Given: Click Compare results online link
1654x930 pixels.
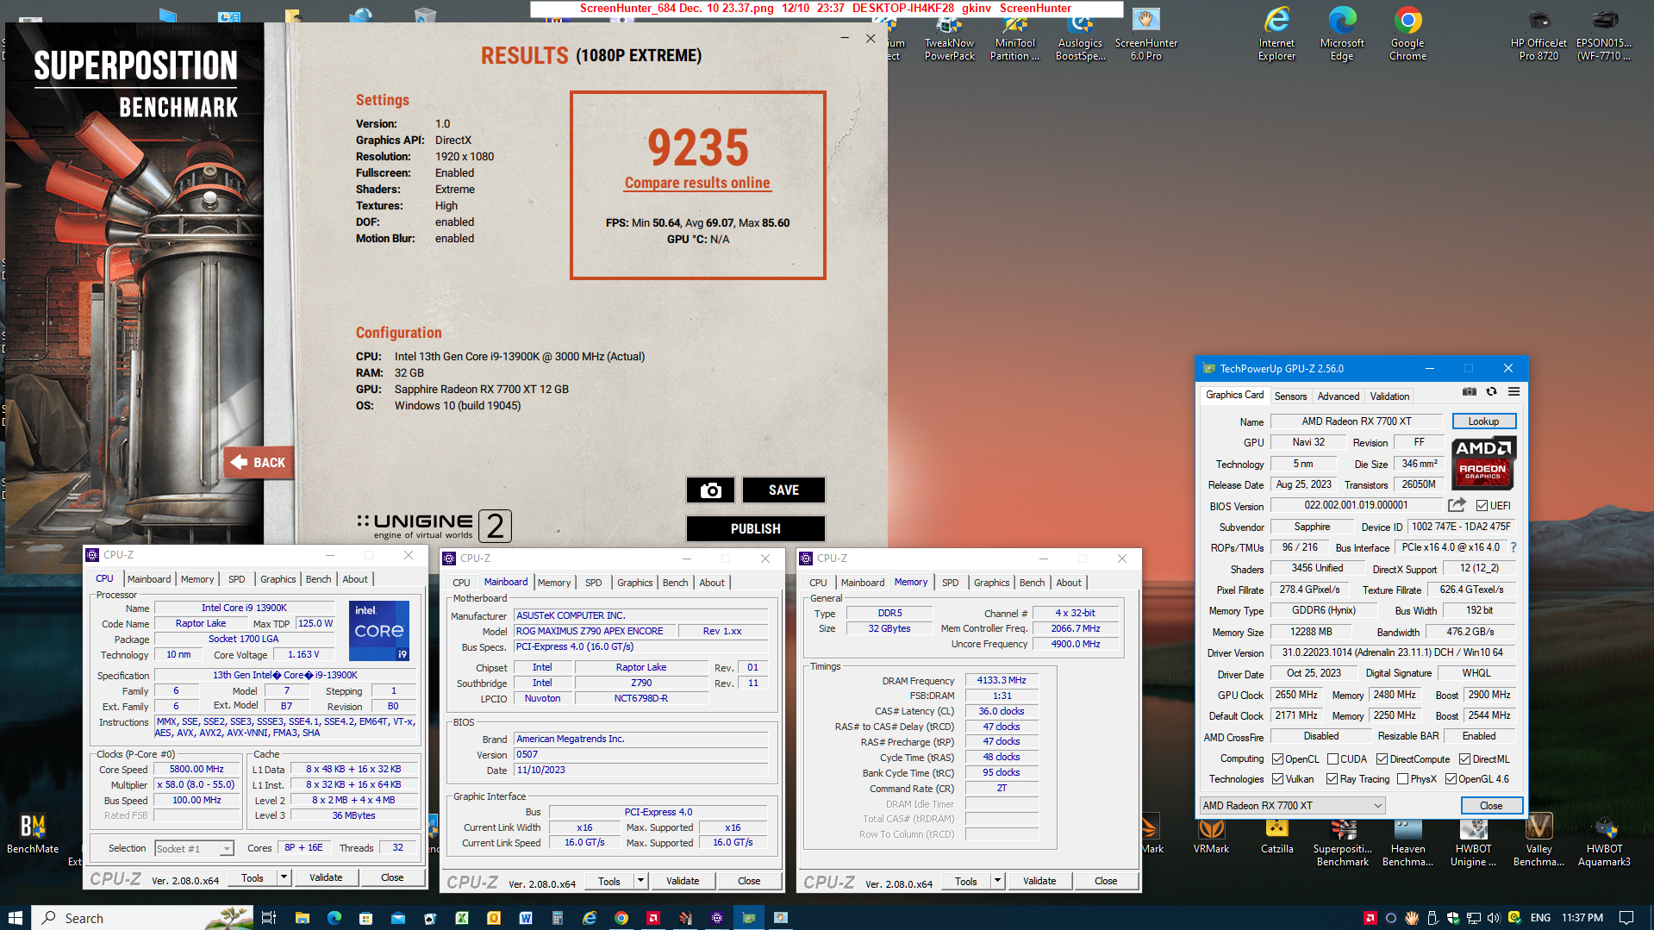Looking at the screenshot, I should click(x=697, y=183).
